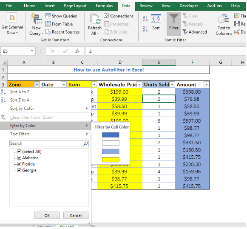Click the formula bar enter checkmark

coord(65,51)
